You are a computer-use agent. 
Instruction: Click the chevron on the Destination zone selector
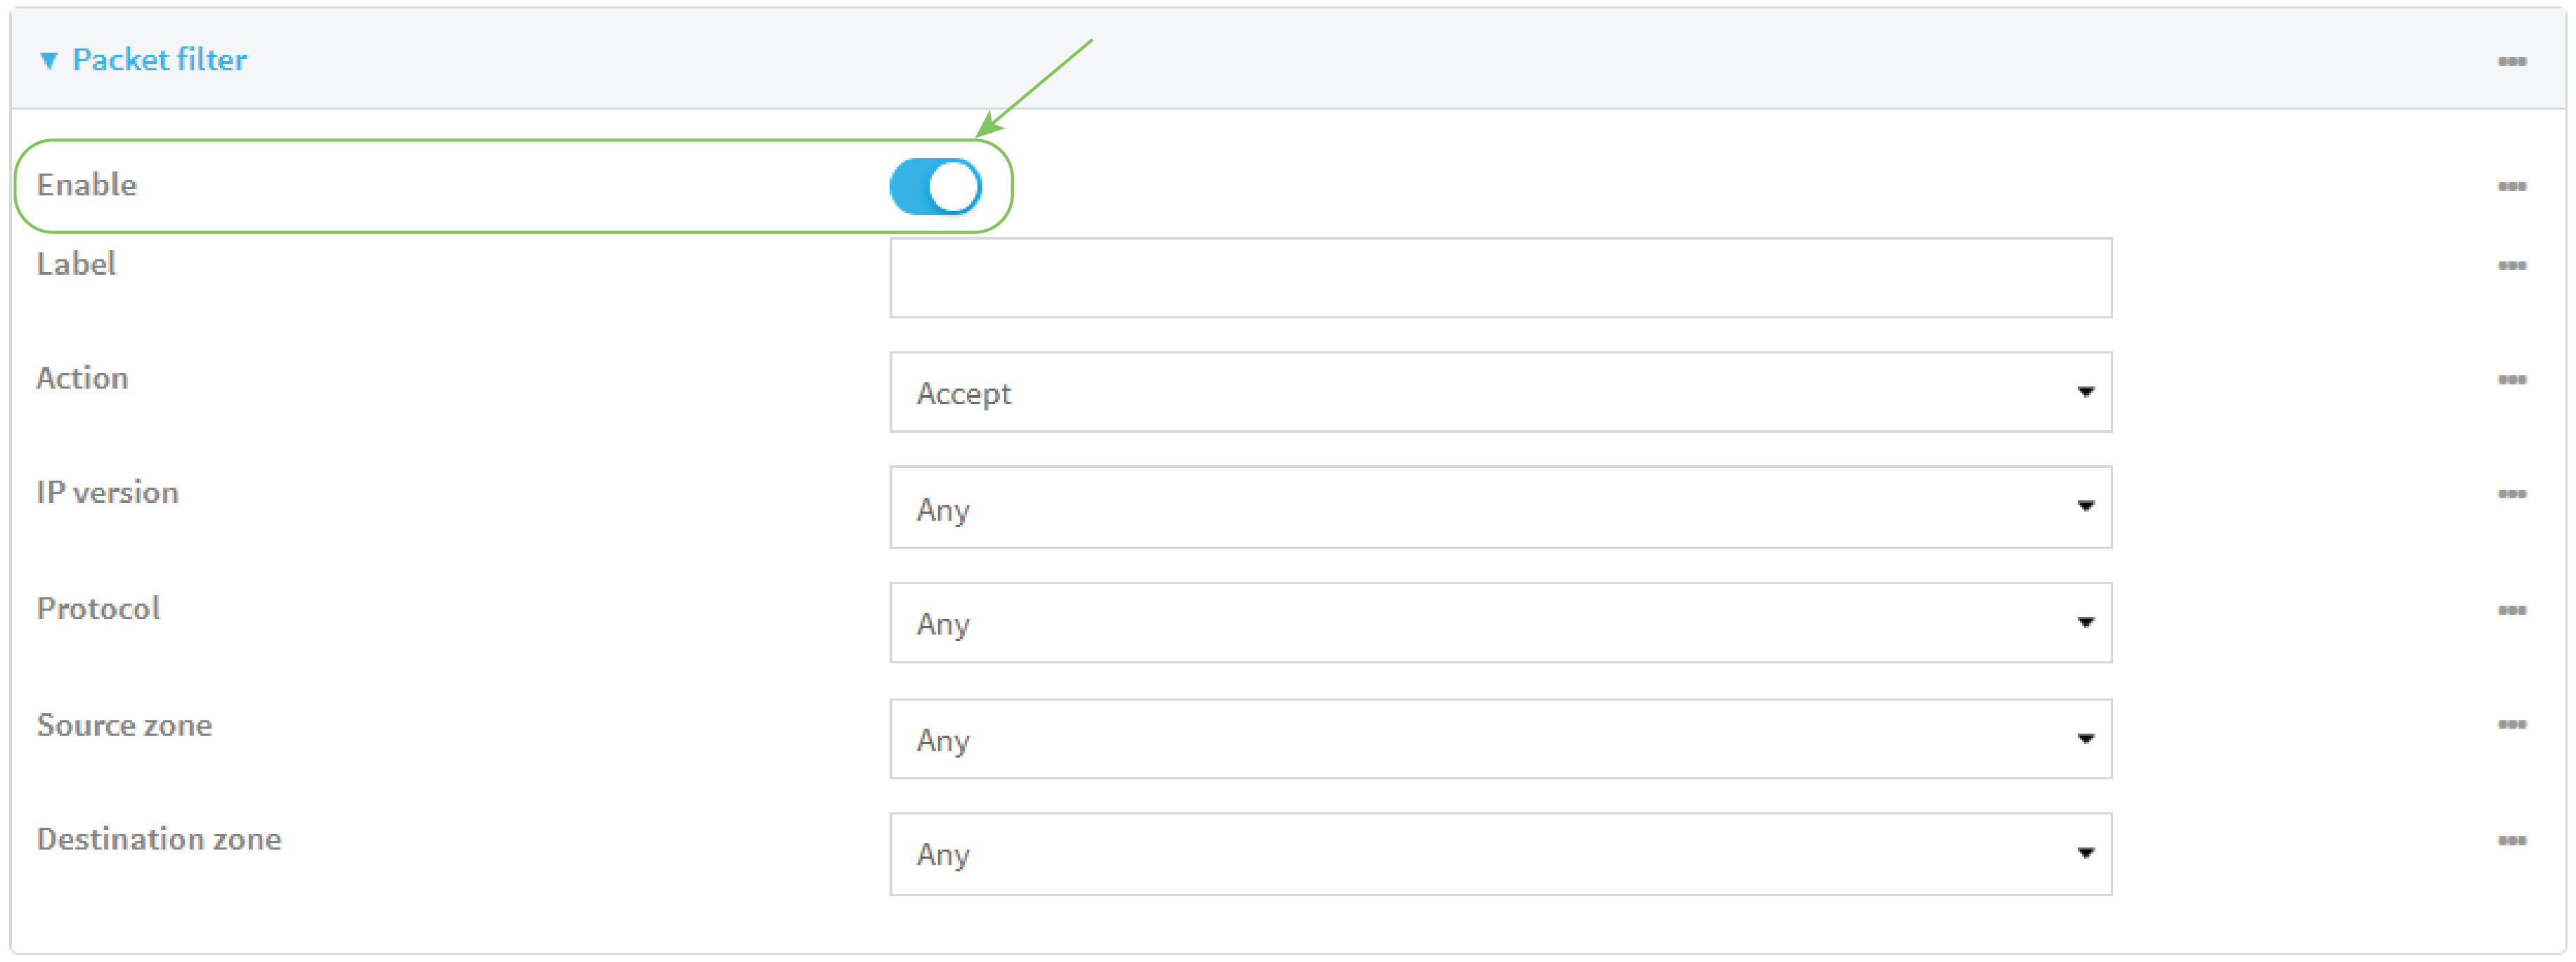coord(2086,853)
